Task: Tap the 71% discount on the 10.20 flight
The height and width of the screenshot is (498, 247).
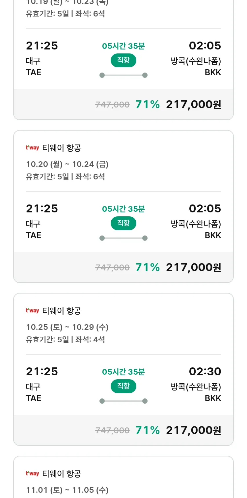Action: 147,267
